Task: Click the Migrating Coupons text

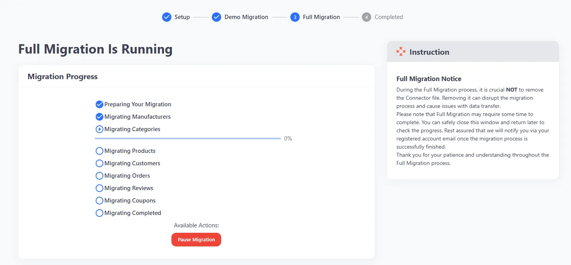Action: tap(130, 201)
